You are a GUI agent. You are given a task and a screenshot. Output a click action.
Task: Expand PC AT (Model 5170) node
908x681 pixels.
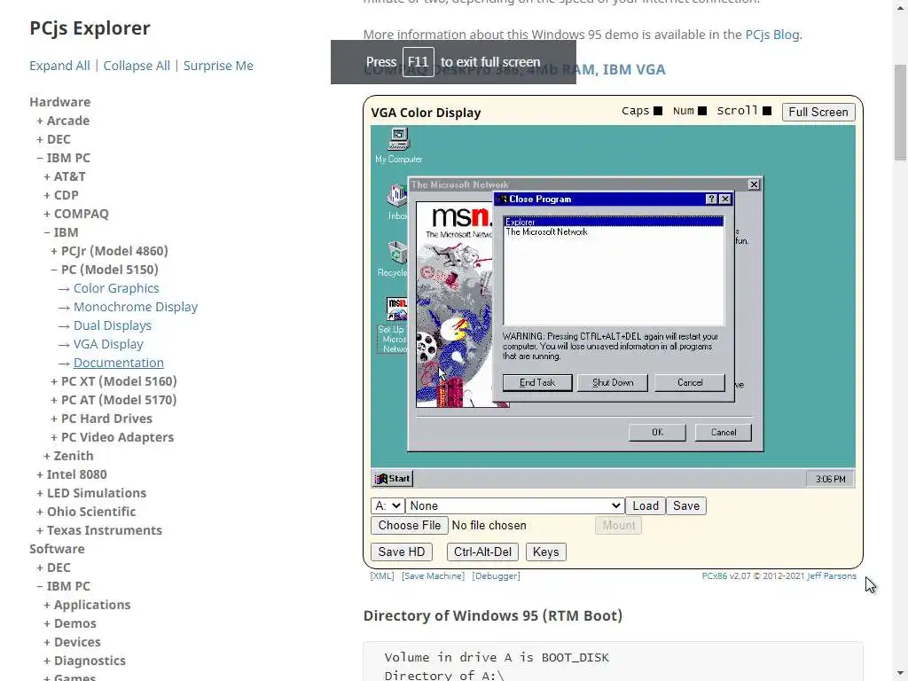(114, 400)
